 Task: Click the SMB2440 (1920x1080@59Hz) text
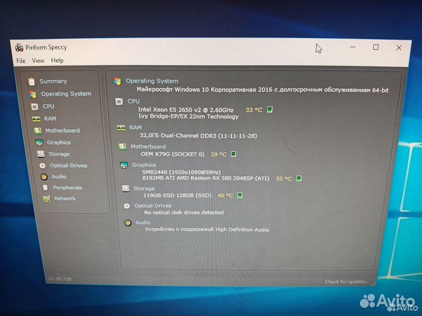click(x=181, y=172)
